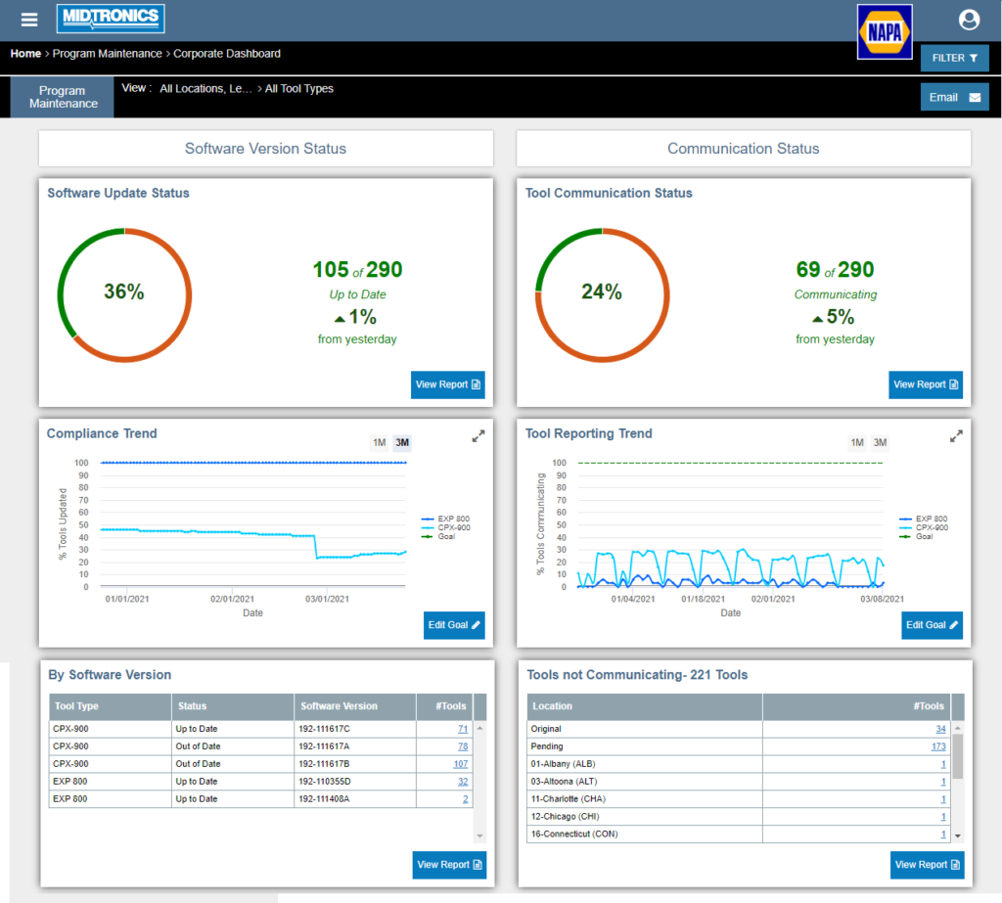Open the Filter options
The width and height of the screenshot is (1002, 903).
coord(954,58)
